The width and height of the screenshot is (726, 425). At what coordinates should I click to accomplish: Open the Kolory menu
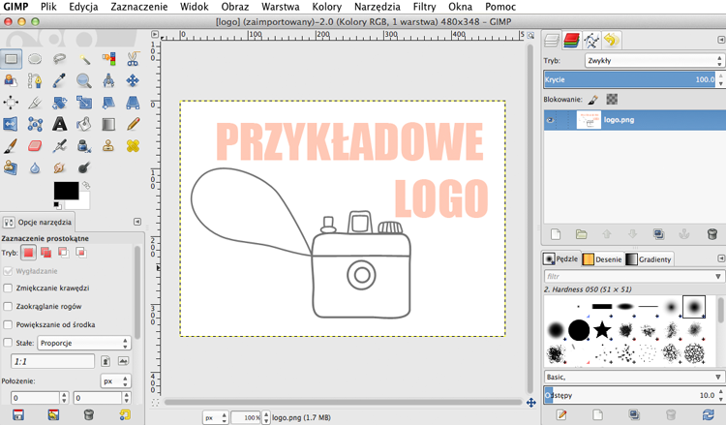tap(326, 7)
